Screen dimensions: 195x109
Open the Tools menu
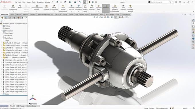(x=34, y=2)
